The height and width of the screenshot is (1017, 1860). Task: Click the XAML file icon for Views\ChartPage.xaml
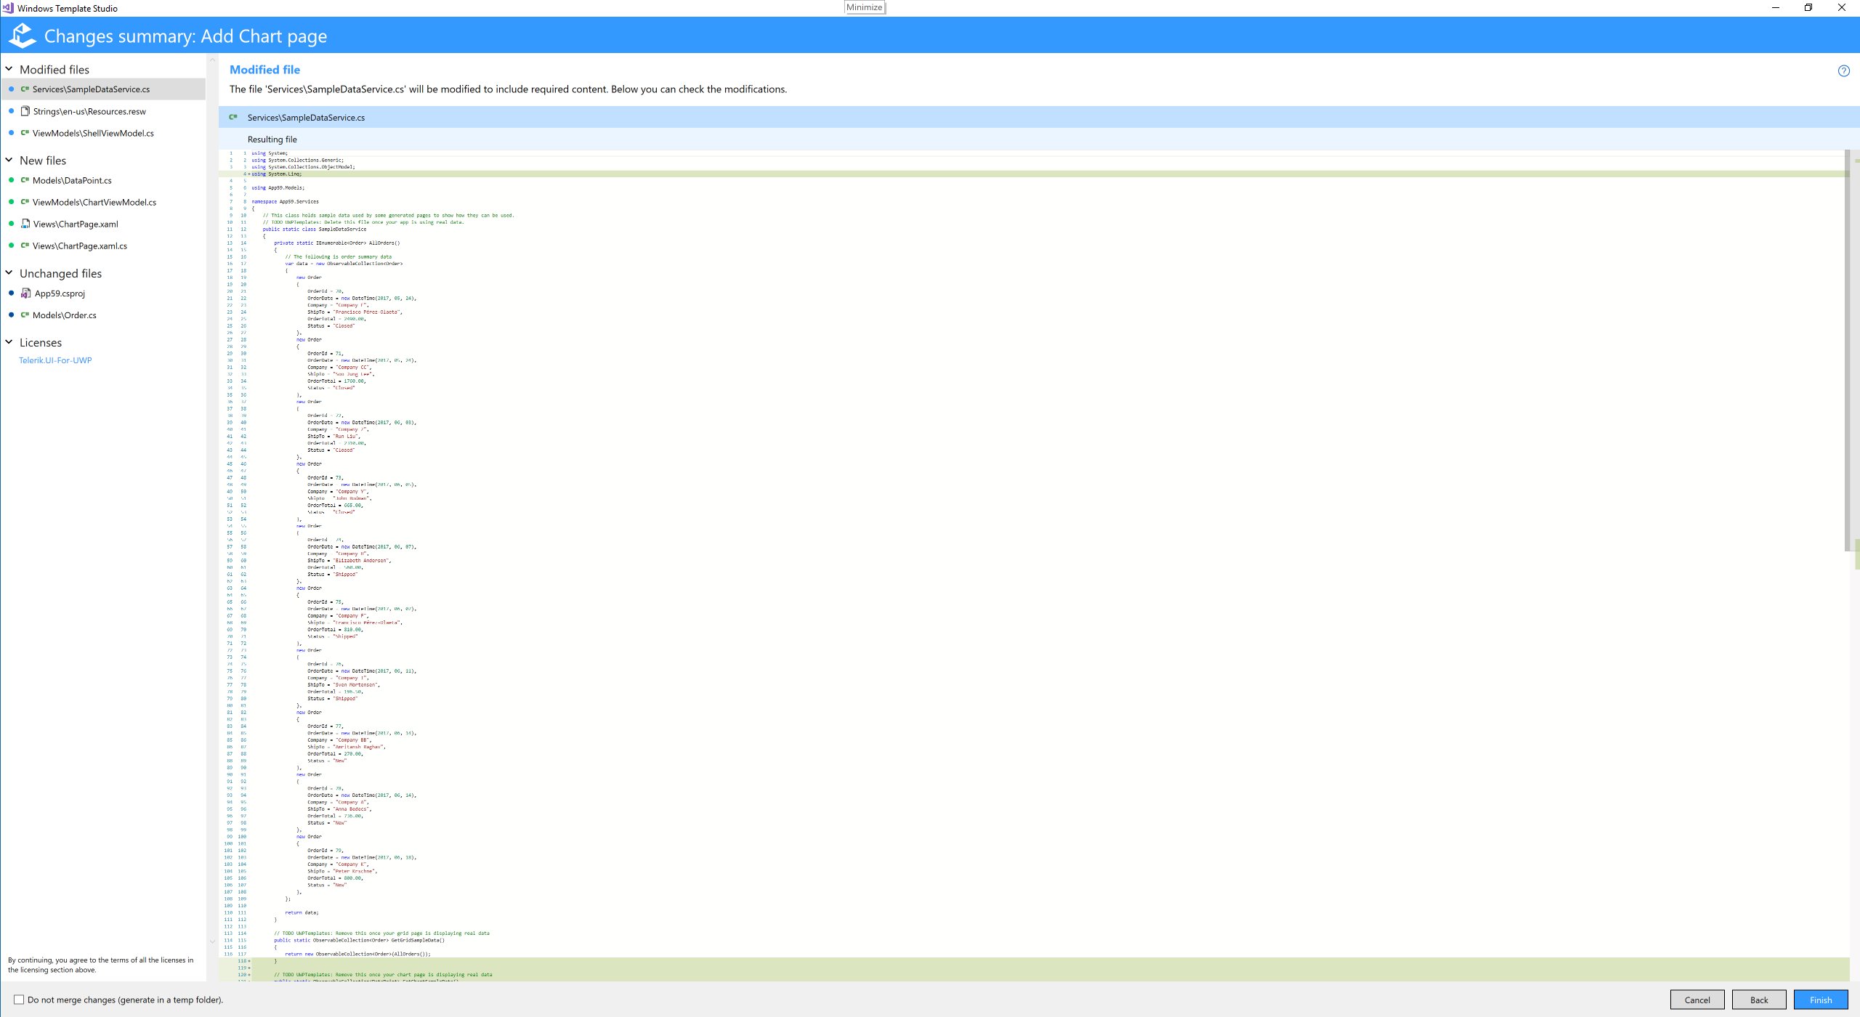pyautogui.click(x=25, y=224)
